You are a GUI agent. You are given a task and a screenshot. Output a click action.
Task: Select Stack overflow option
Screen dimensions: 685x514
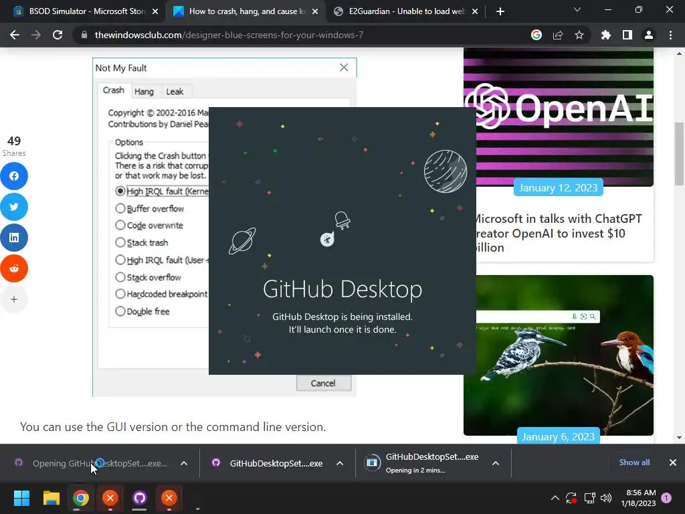(120, 277)
